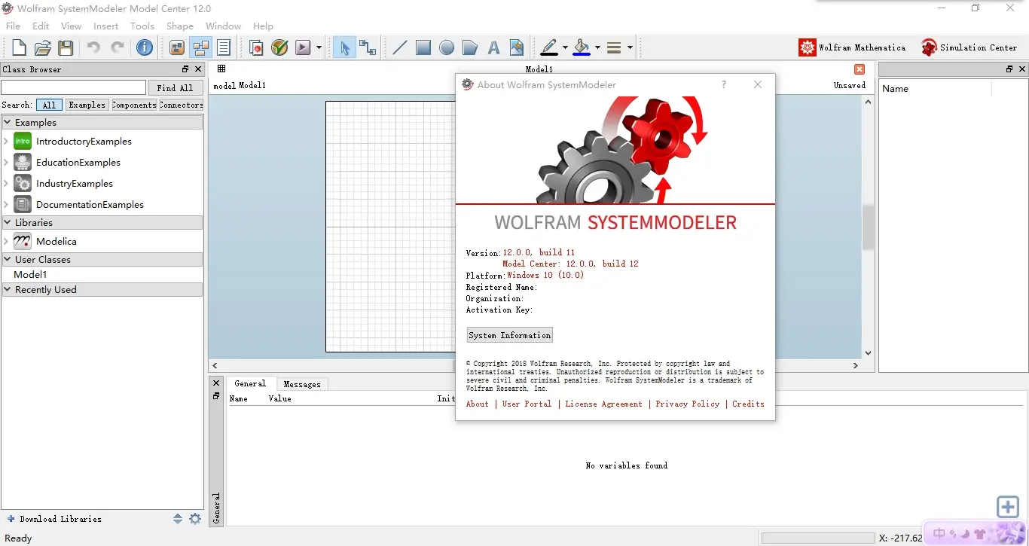
Task: Open the line color dropdown arrow
Action: 565,48
